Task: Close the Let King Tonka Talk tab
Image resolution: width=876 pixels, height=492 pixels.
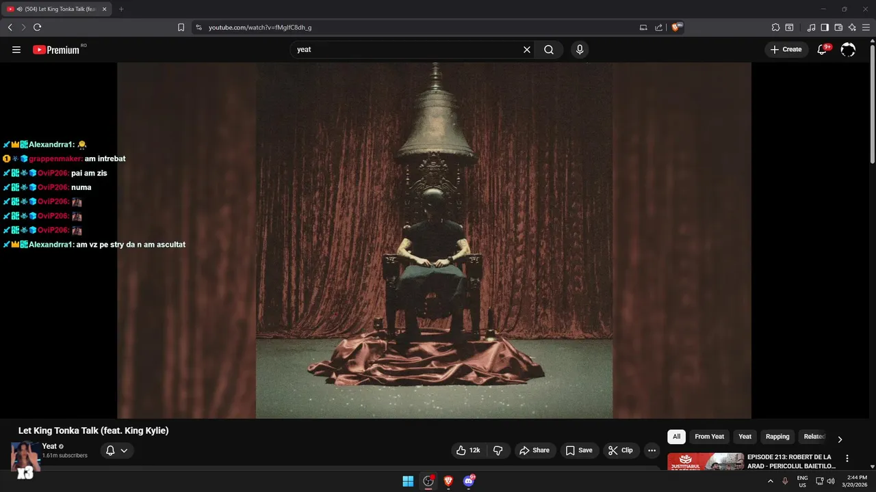Action: [x=105, y=10]
